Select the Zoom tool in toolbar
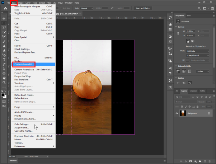Image resolution: width=216 pixels, height=164 pixels. pyautogui.click(x=4, y=83)
